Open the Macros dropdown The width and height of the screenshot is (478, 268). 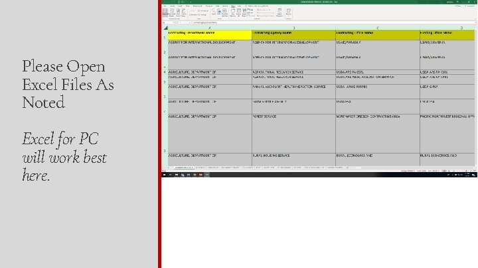[288, 13]
